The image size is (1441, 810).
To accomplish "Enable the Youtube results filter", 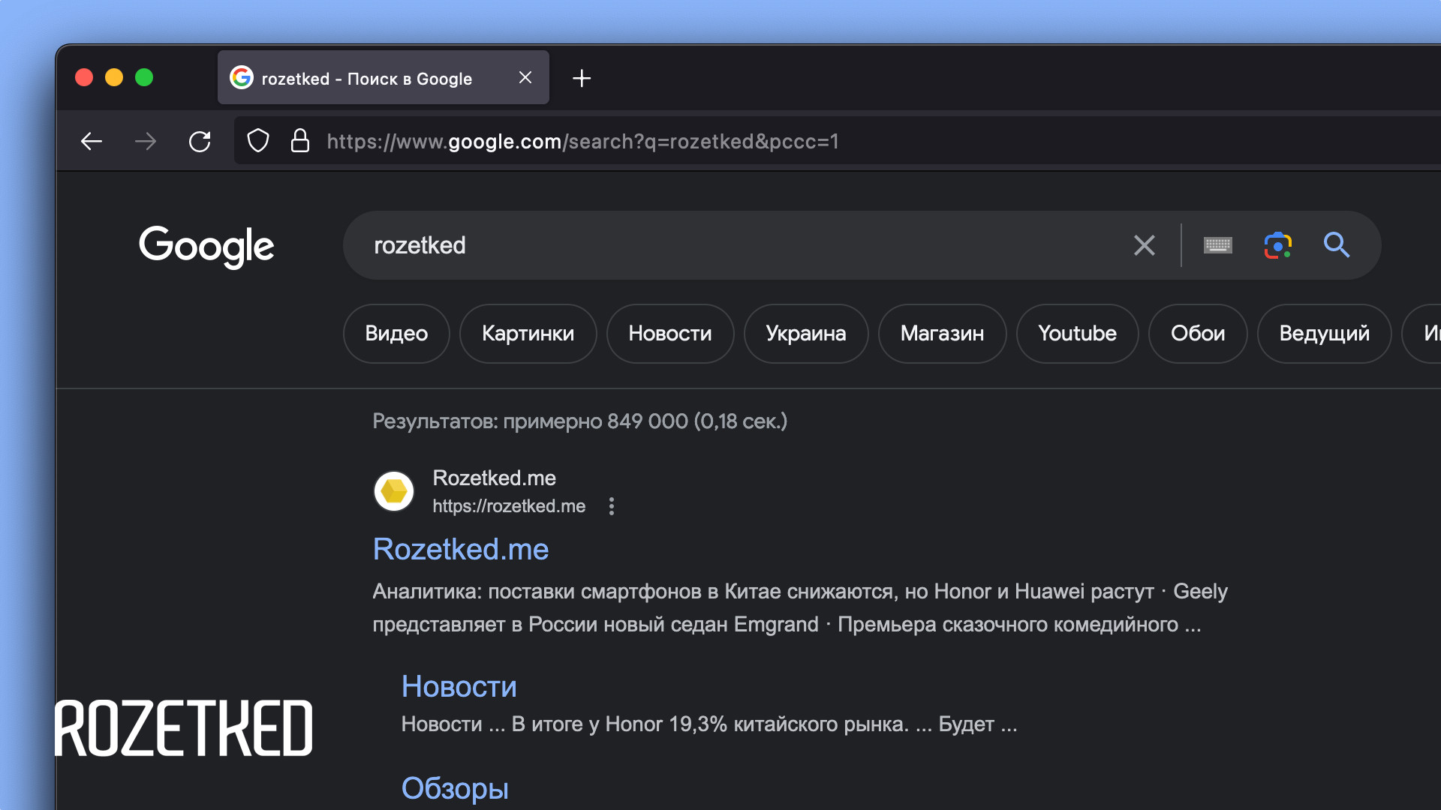I will pyautogui.click(x=1077, y=334).
